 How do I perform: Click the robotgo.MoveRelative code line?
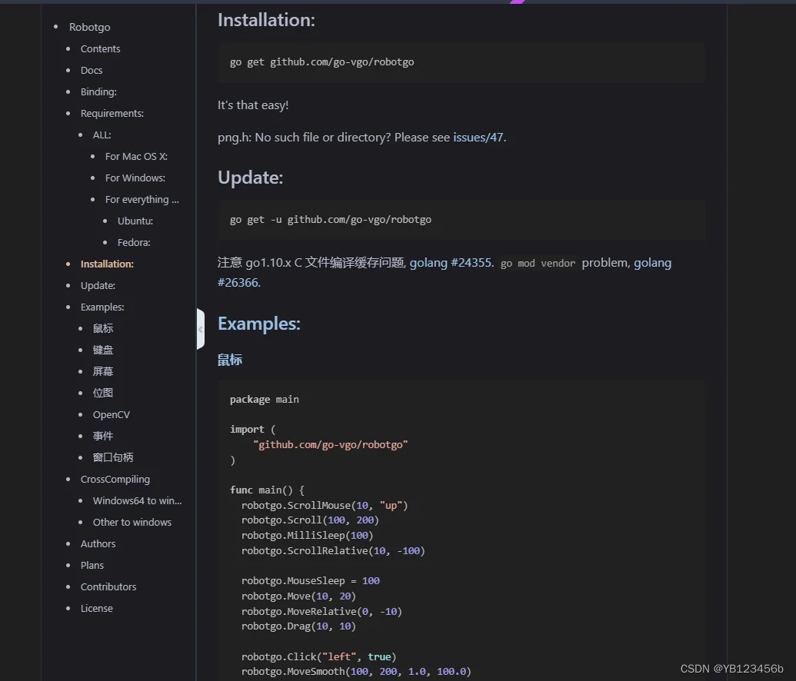pyautogui.click(x=321, y=612)
